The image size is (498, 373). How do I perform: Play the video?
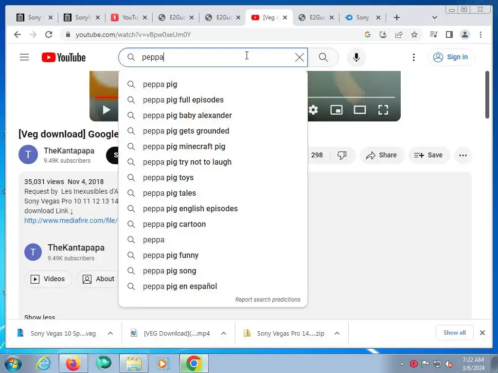point(107,110)
